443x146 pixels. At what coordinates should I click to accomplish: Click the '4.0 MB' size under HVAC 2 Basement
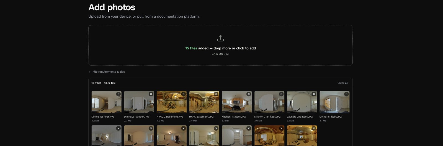(161, 121)
